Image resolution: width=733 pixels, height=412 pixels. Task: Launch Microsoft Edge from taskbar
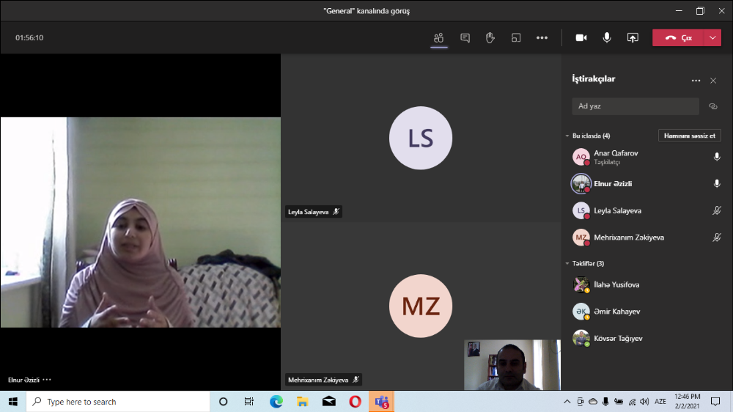tap(276, 402)
